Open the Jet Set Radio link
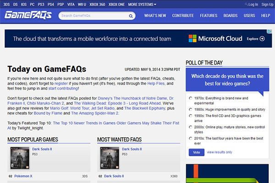275x183 pixels. pos(103,108)
